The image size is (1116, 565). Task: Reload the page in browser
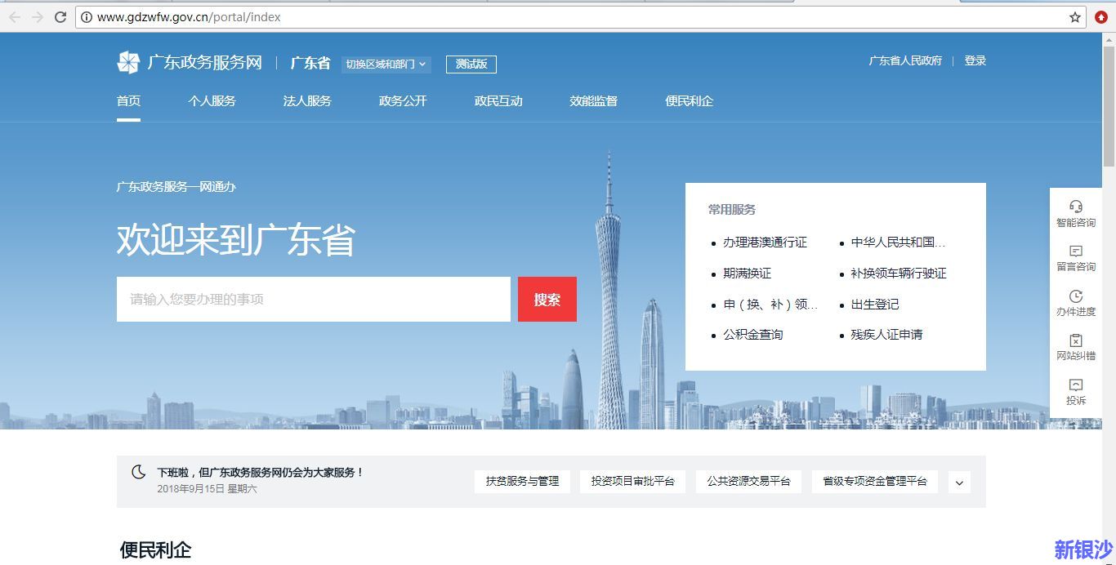tap(60, 17)
